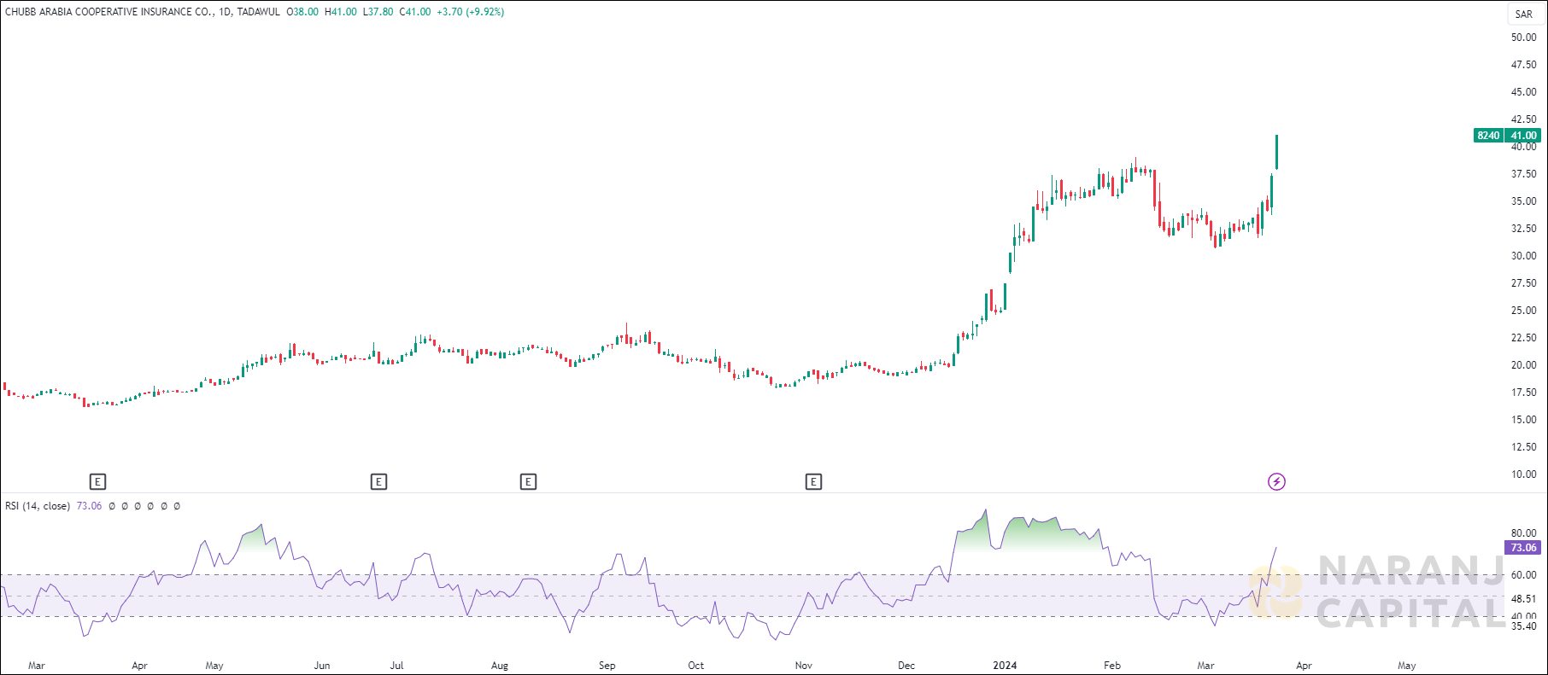Image resolution: width=1548 pixels, height=675 pixels.
Task: Click the RSI legend value 73.06
Action: tap(89, 506)
